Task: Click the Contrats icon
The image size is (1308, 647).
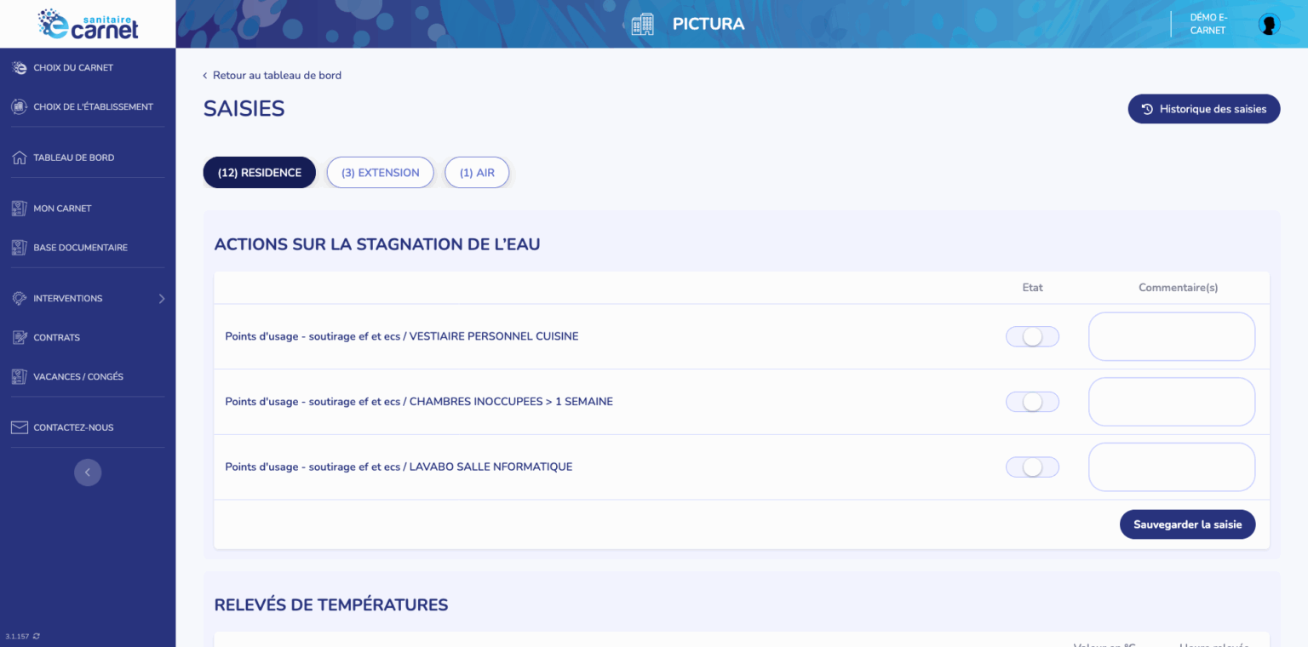Action: pos(19,338)
